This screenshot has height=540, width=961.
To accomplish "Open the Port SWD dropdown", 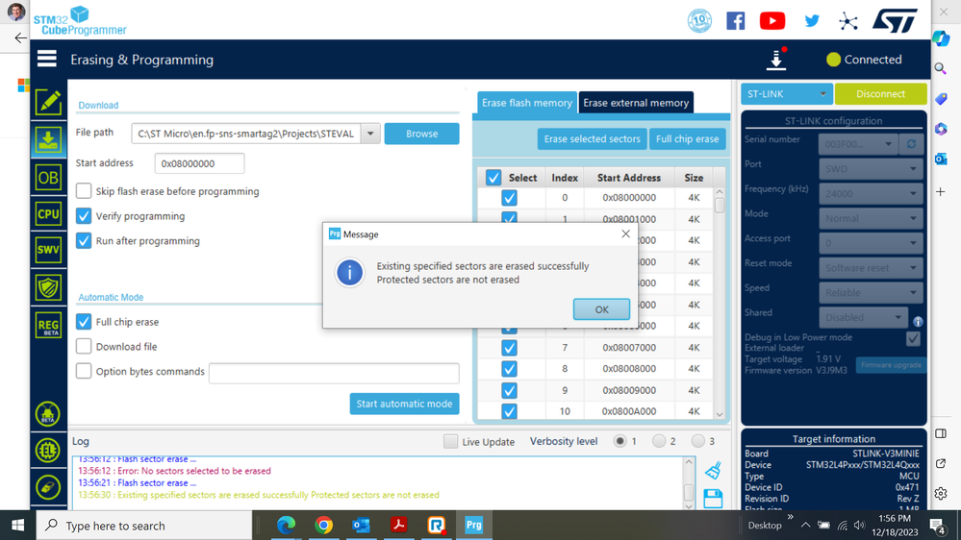I will pyautogui.click(x=871, y=168).
